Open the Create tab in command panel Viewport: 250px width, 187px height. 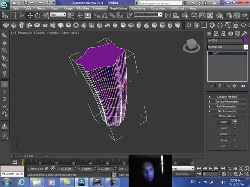pyautogui.click(x=210, y=34)
